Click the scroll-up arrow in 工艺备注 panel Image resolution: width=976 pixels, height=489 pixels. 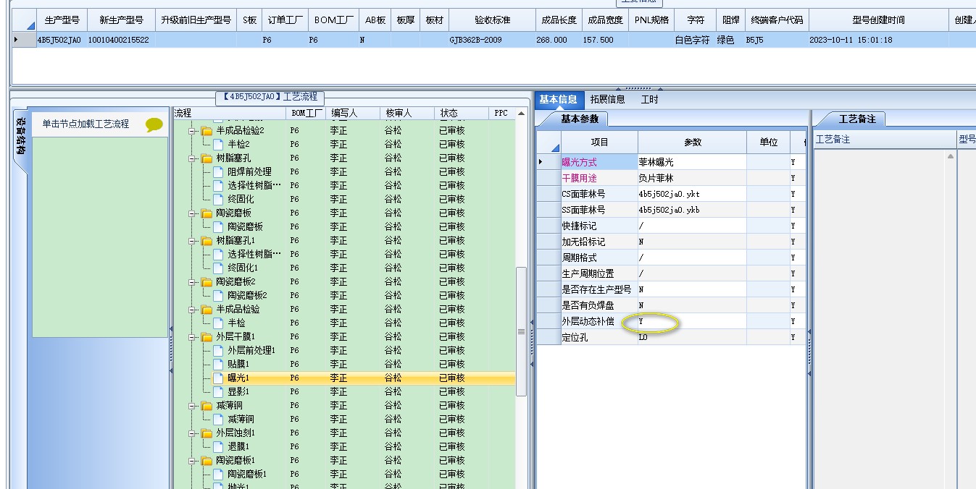point(951,156)
